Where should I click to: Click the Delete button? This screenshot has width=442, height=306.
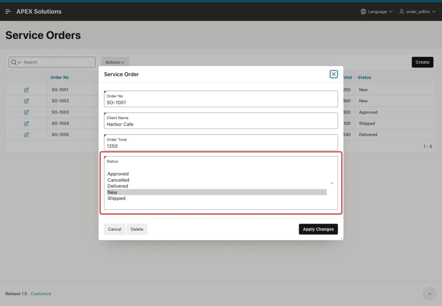point(137,229)
